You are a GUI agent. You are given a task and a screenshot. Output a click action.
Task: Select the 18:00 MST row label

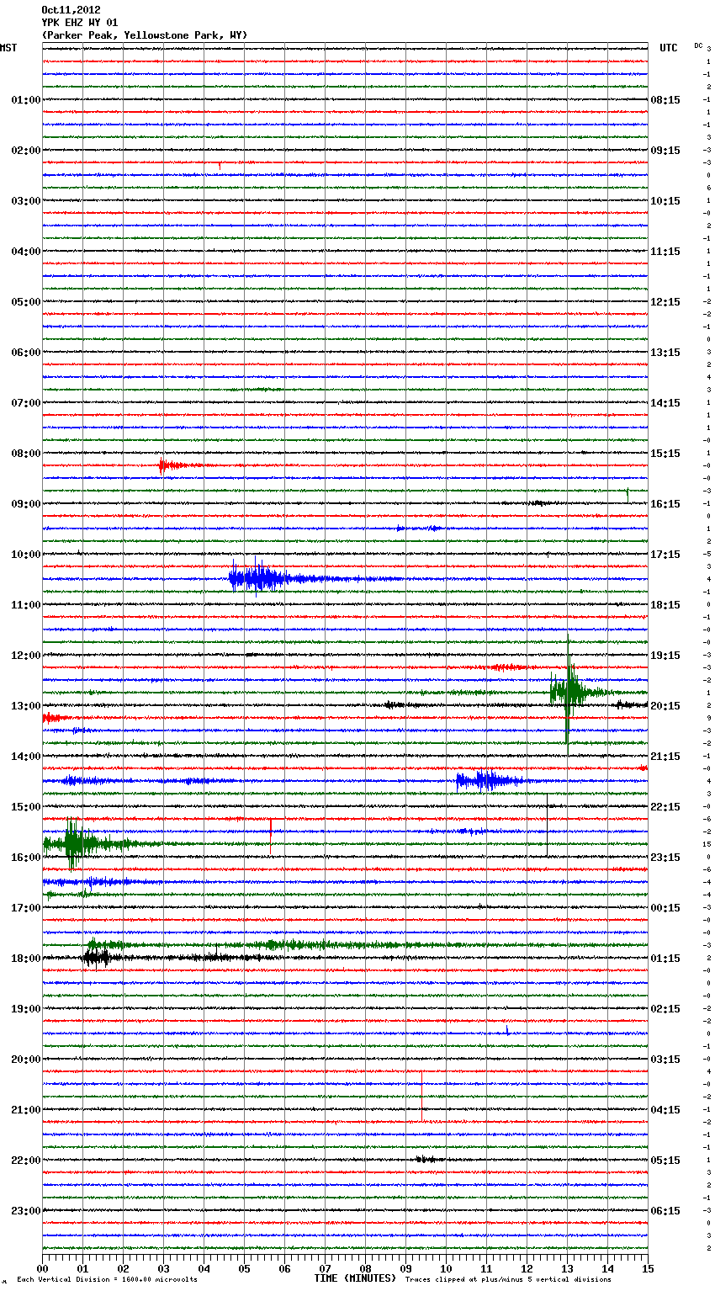pyautogui.click(x=26, y=959)
